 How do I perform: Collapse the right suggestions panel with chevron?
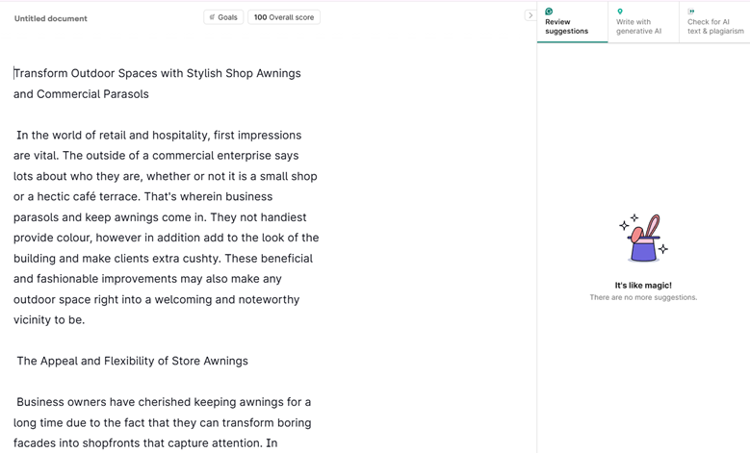pos(530,15)
